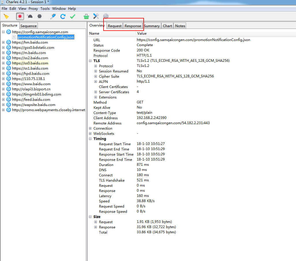Open the Tools menu
The image size is (296, 261).
(x=45, y=8)
